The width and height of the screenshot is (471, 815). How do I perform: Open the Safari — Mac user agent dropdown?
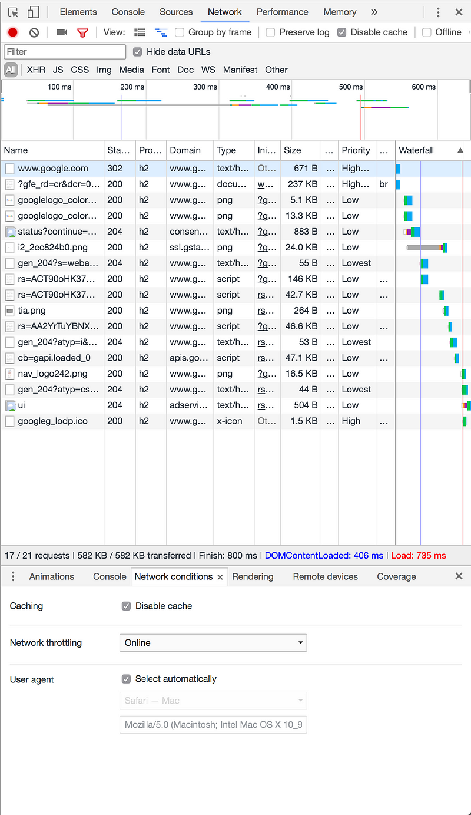(x=213, y=701)
